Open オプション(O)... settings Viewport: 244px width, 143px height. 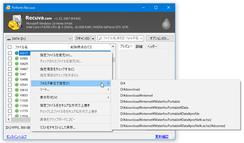point(160,38)
